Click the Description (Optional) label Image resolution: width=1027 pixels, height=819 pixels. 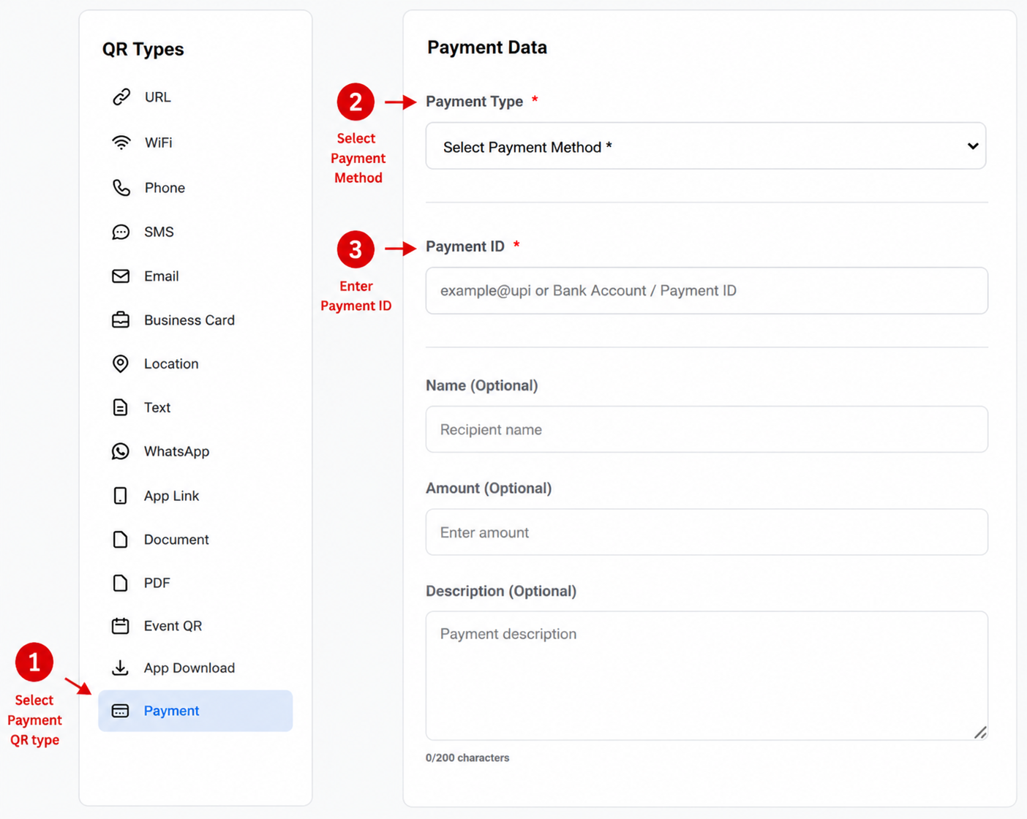pos(501,591)
